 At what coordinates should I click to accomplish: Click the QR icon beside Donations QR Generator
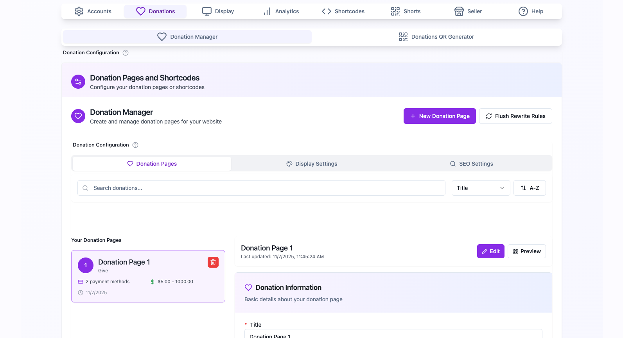coord(403,37)
